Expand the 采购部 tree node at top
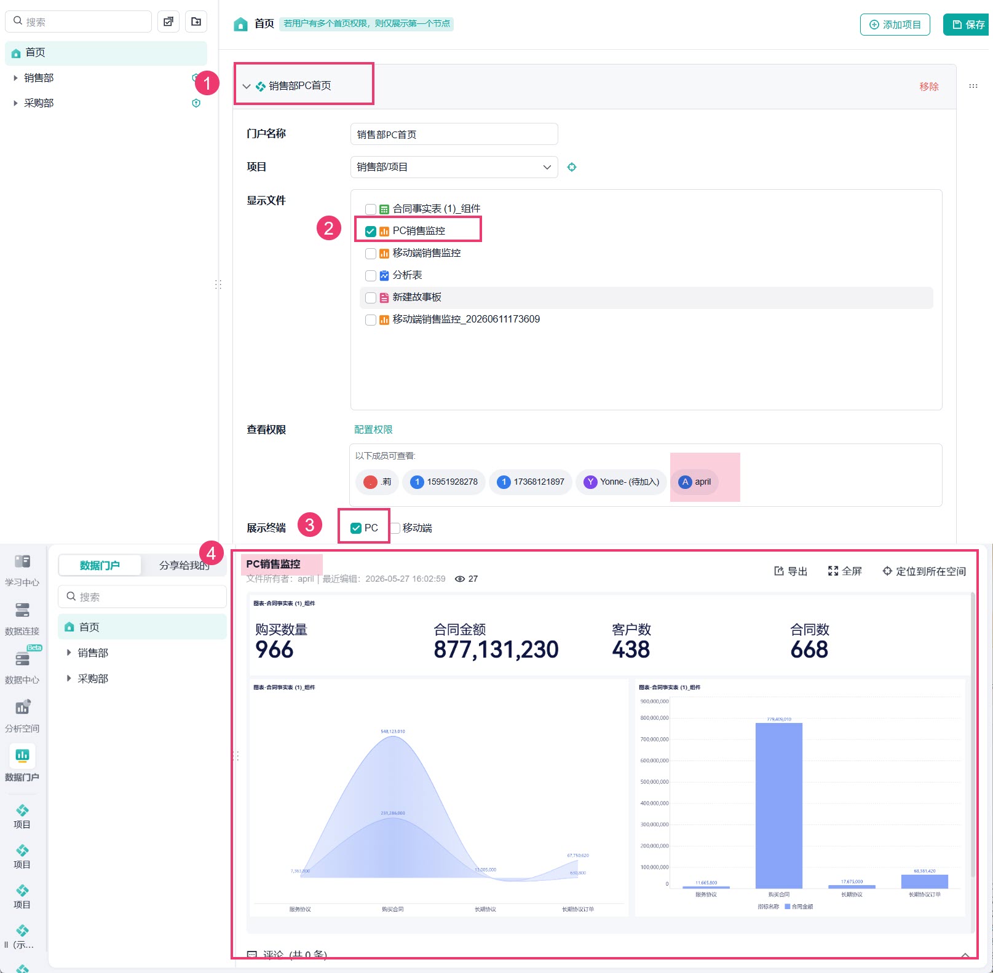The image size is (993, 973). 15,103
